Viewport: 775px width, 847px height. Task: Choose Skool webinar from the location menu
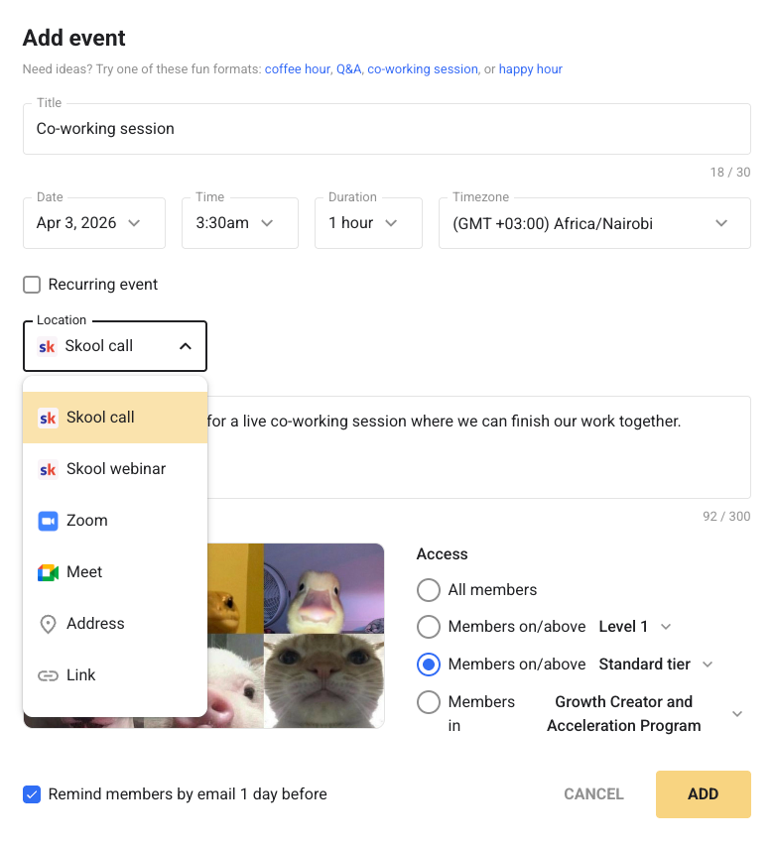click(x=115, y=469)
